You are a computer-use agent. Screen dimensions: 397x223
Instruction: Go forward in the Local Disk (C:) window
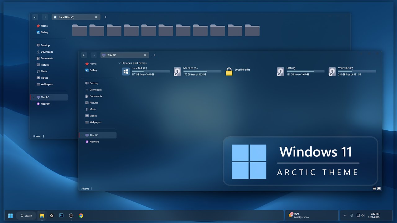click(45, 17)
